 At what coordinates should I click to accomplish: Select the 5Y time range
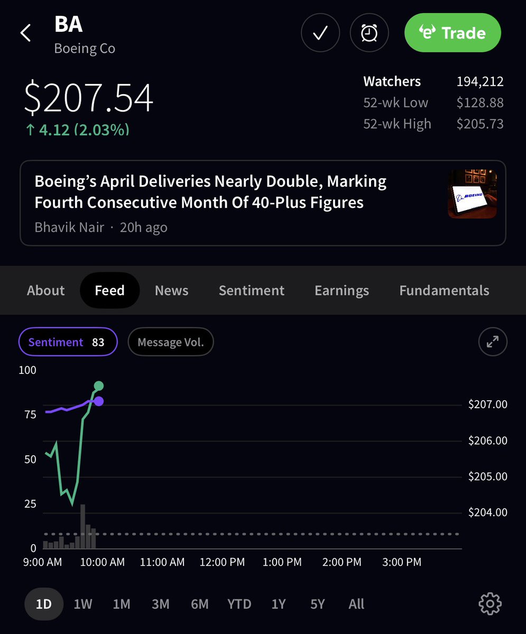tap(317, 604)
